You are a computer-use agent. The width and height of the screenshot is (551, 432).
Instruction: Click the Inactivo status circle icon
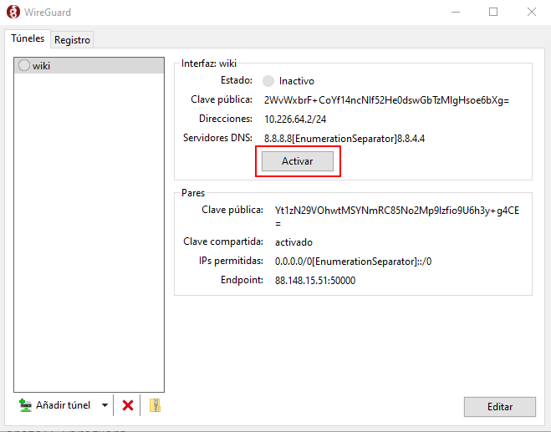(268, 81)
